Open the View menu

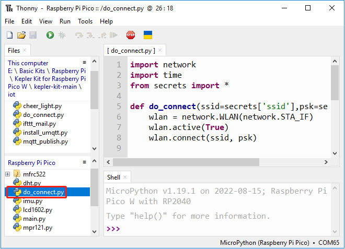(x=46, y=21)
